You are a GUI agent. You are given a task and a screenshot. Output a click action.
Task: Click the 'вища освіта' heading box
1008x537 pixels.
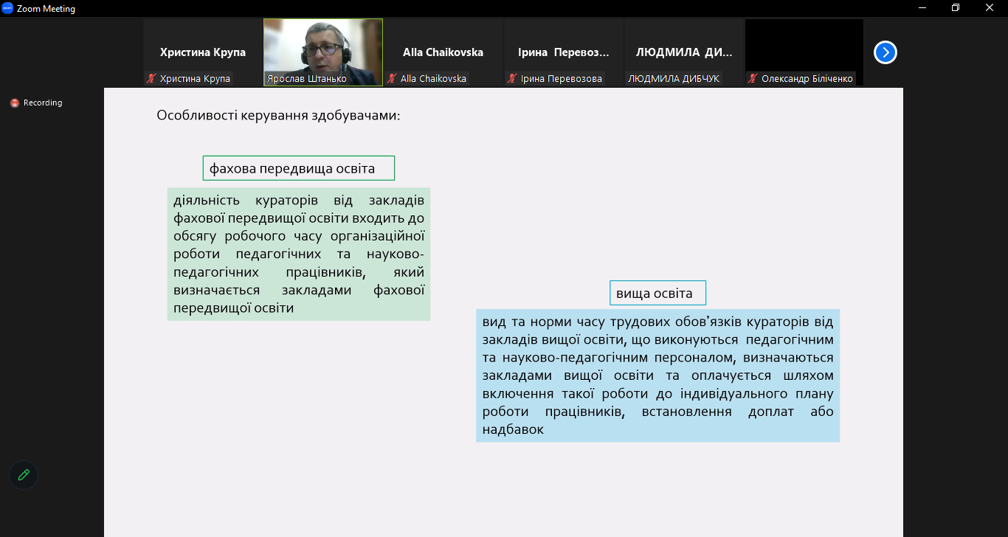[657, 293]
